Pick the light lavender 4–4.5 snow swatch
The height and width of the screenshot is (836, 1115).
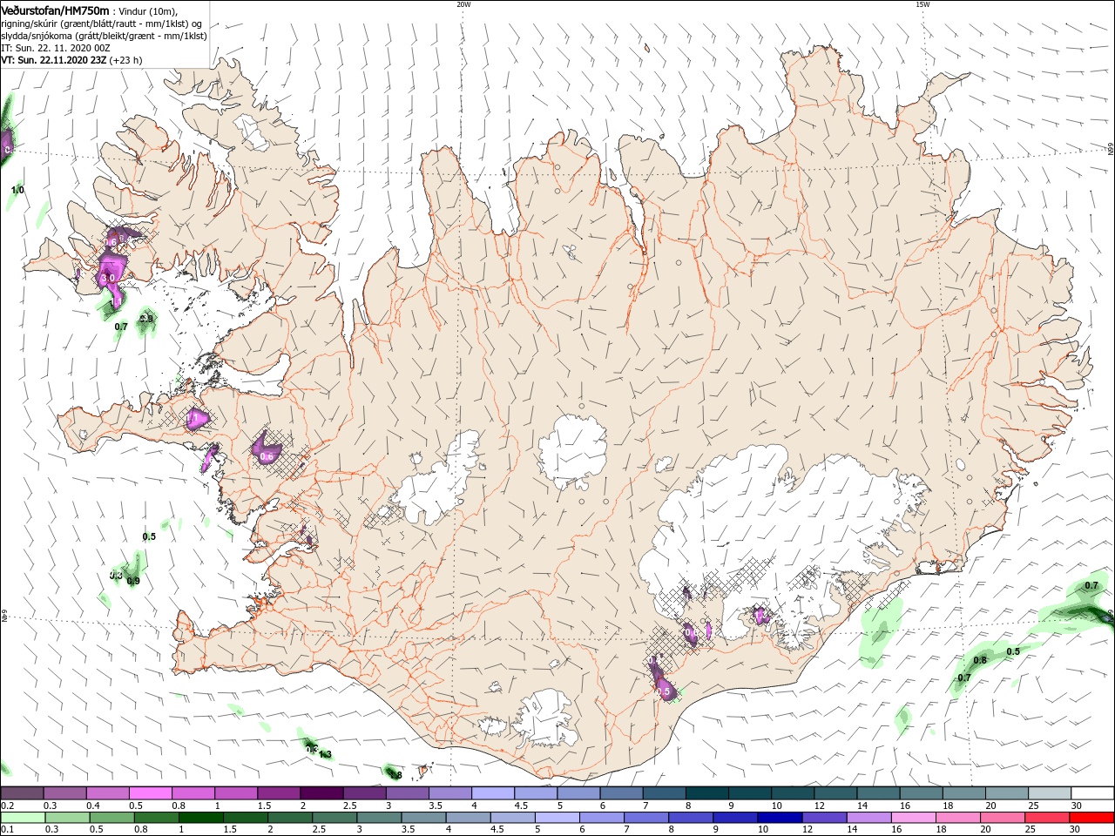(492, 793)
